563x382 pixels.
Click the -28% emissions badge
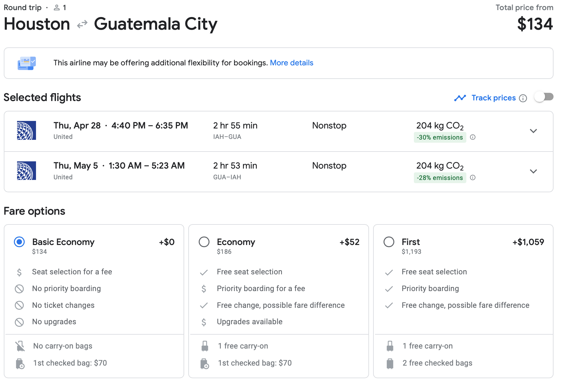(440, 178)
